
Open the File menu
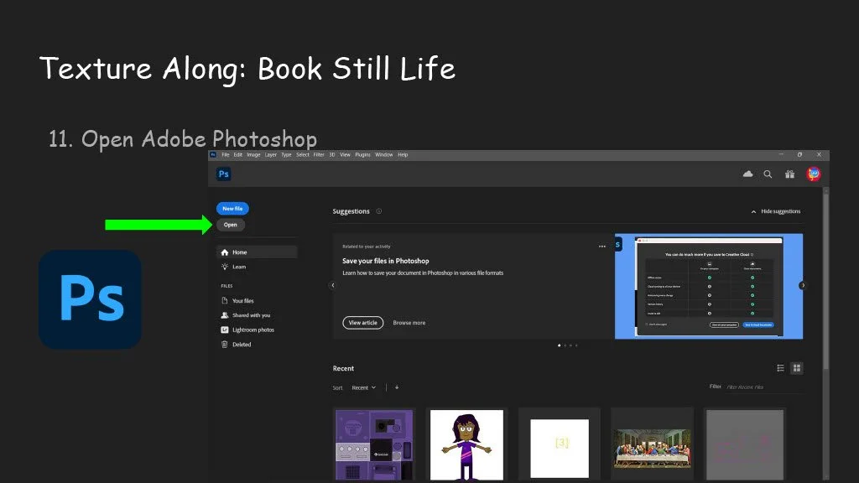tap(225, 155)
